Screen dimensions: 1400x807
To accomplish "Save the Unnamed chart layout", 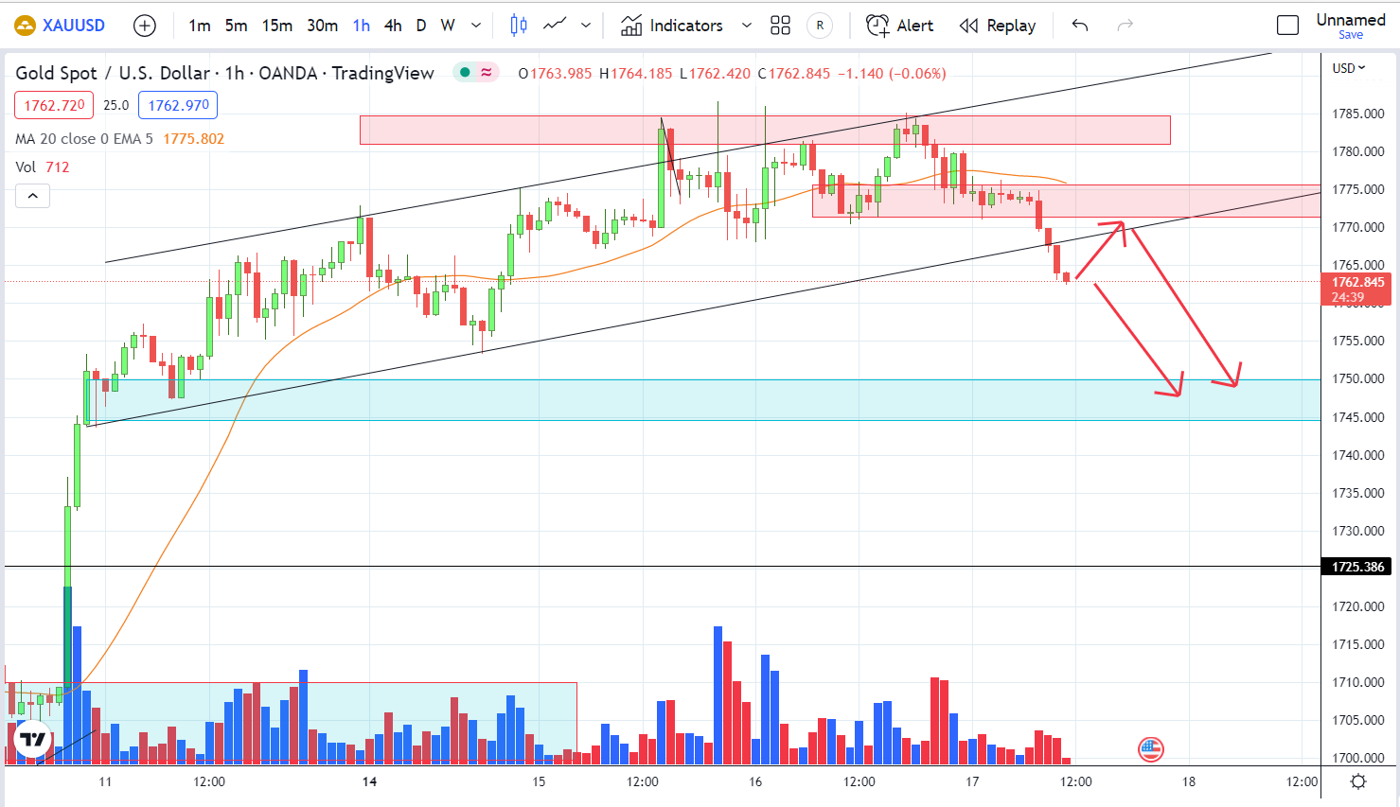I will tap(1351, 35).
